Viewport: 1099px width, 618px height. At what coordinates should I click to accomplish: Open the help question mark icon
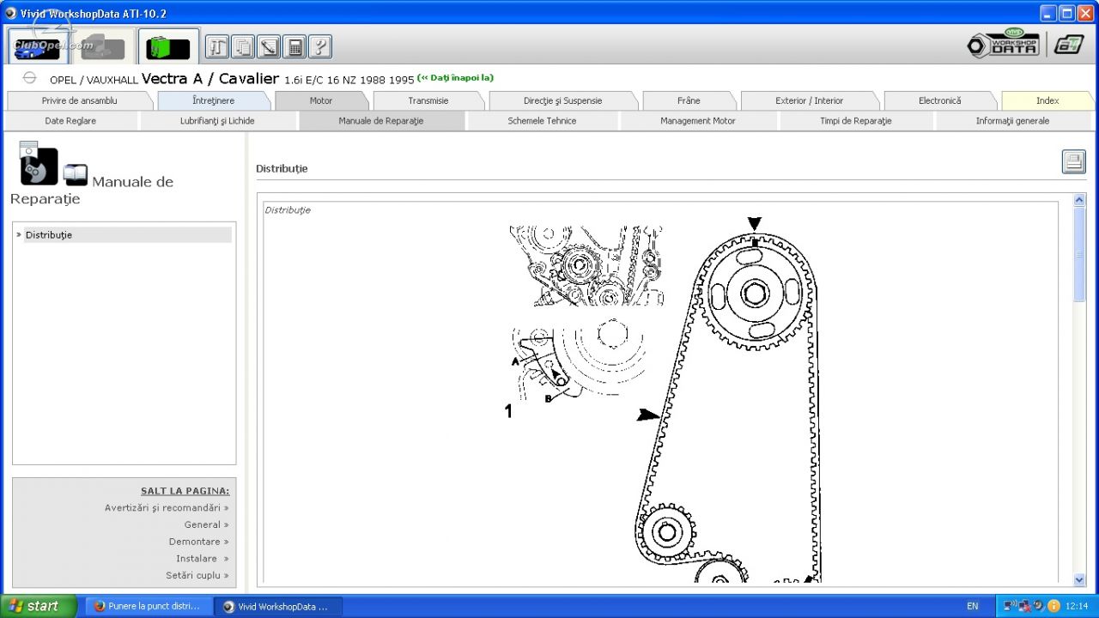click(320, 47)
